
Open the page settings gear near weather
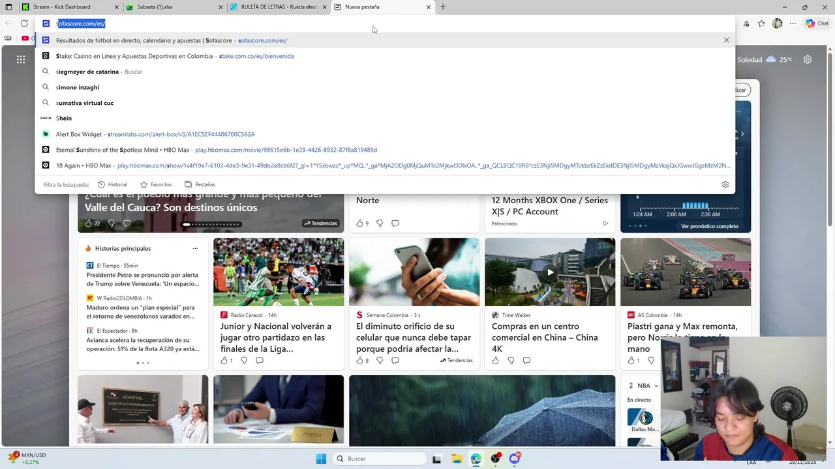[808, 59]
